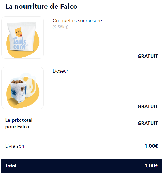Click the "Le prix total pour Falco" label
Image resolution: width=164 pixels, height=174 pixels.
click(x=19, y=123)
